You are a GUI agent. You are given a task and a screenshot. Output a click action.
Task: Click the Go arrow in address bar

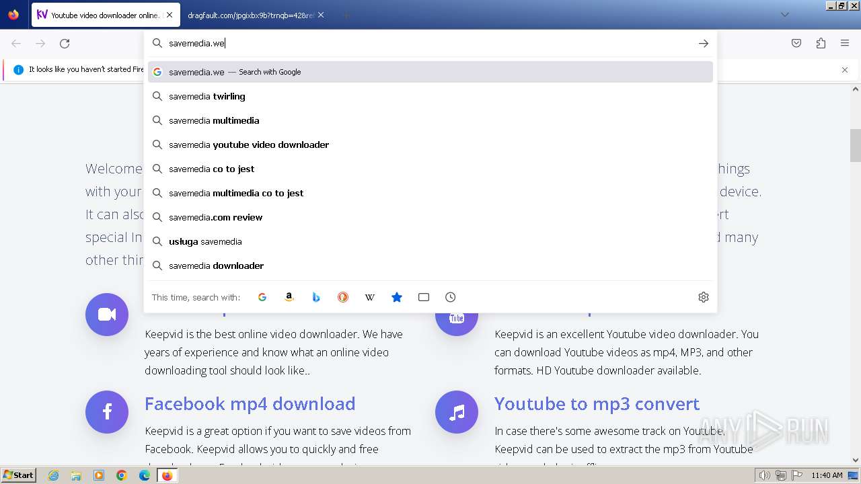coord(704,43)
